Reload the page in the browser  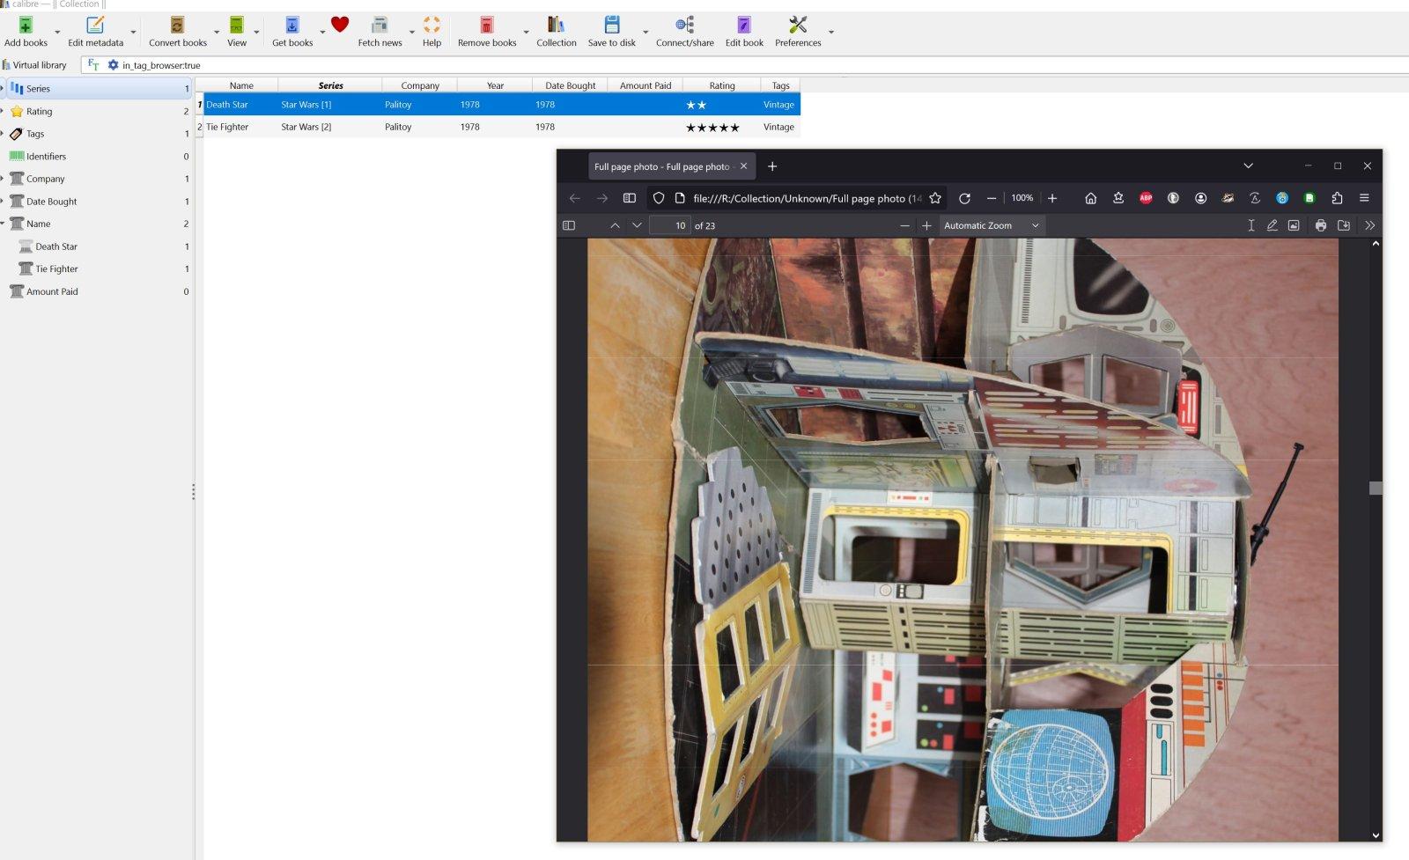tap(964, 198)
